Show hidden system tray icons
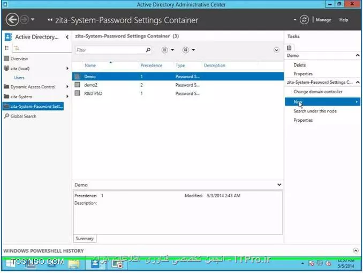Screen dimensions: 363x273 pyautogui.click(x=303, y=263)
